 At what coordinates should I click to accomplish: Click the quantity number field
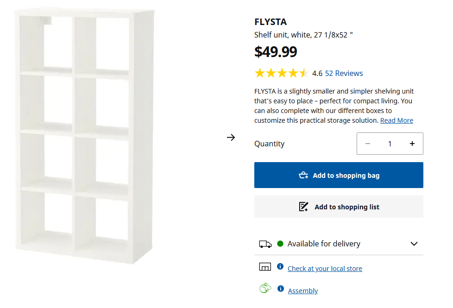tap(390, 144)
